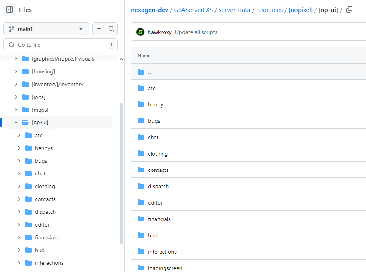Viewport: 366px width, 272px height.
Task: Click the search magnifier button
Action: click(111, 29)
